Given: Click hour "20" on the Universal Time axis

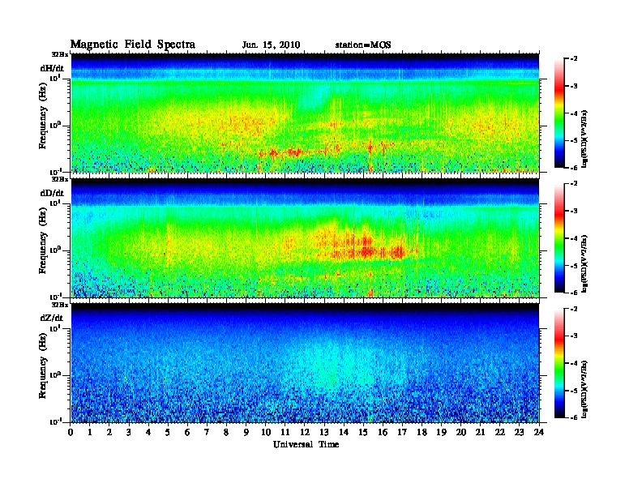Looking at the screenshot, I should coord(461,433).
